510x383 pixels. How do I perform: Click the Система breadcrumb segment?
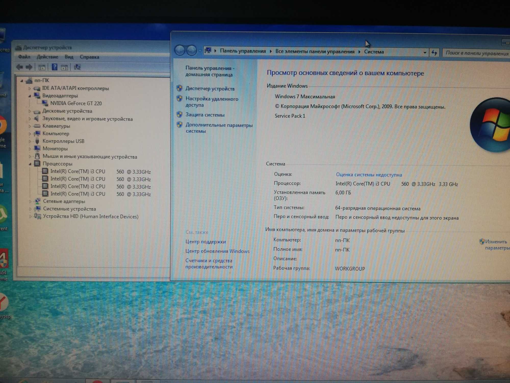click(x=374, y=52)
